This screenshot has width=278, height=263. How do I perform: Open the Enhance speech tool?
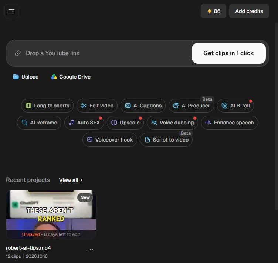pyautogui.click(x=230, y=123)
